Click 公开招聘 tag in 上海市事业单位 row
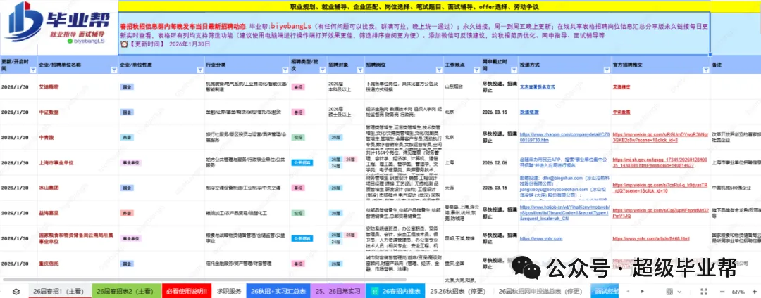 (302, 162)
